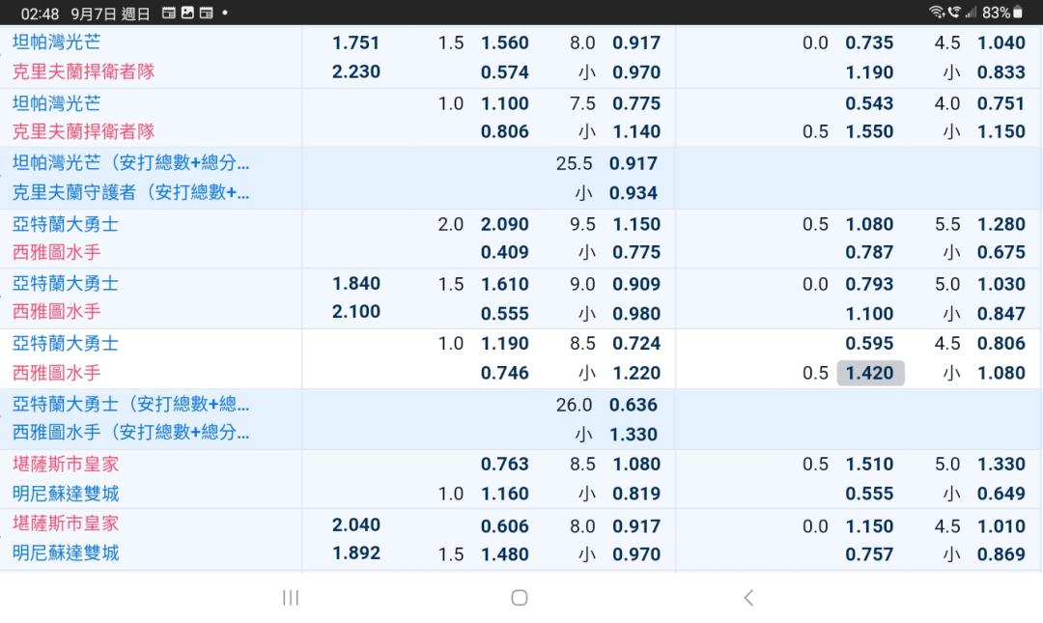Select first-half handicap odds 0.543
The height and width of the screenshot is (623, 1043).
coord(869,103)
